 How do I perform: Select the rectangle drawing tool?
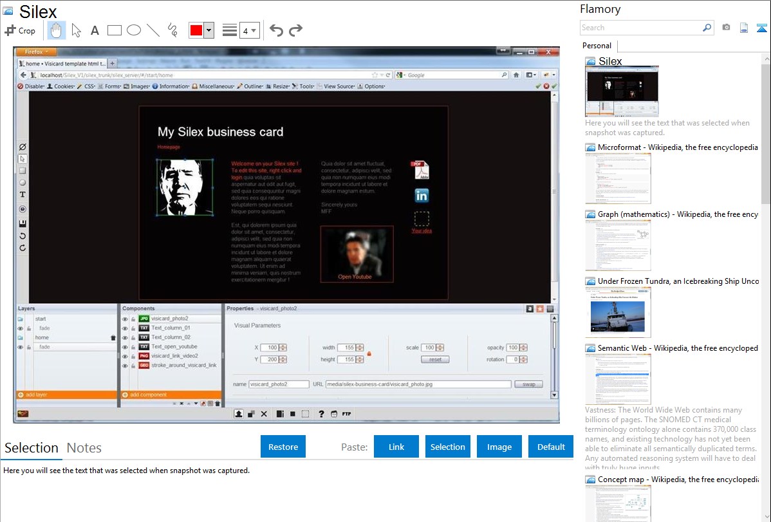[x=114, y=30]
